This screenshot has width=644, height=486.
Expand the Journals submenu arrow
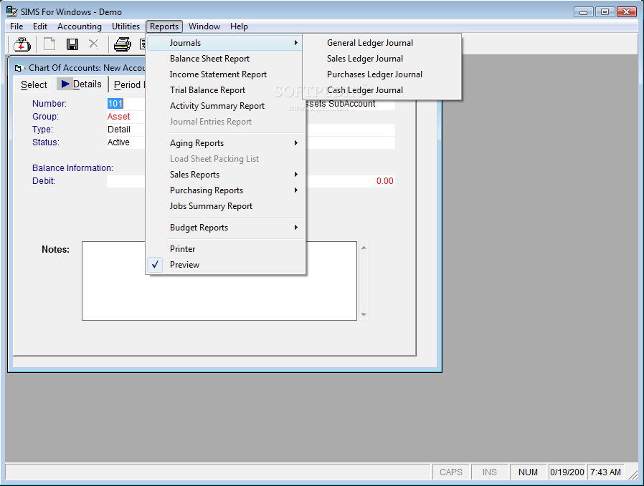point(295,43)
